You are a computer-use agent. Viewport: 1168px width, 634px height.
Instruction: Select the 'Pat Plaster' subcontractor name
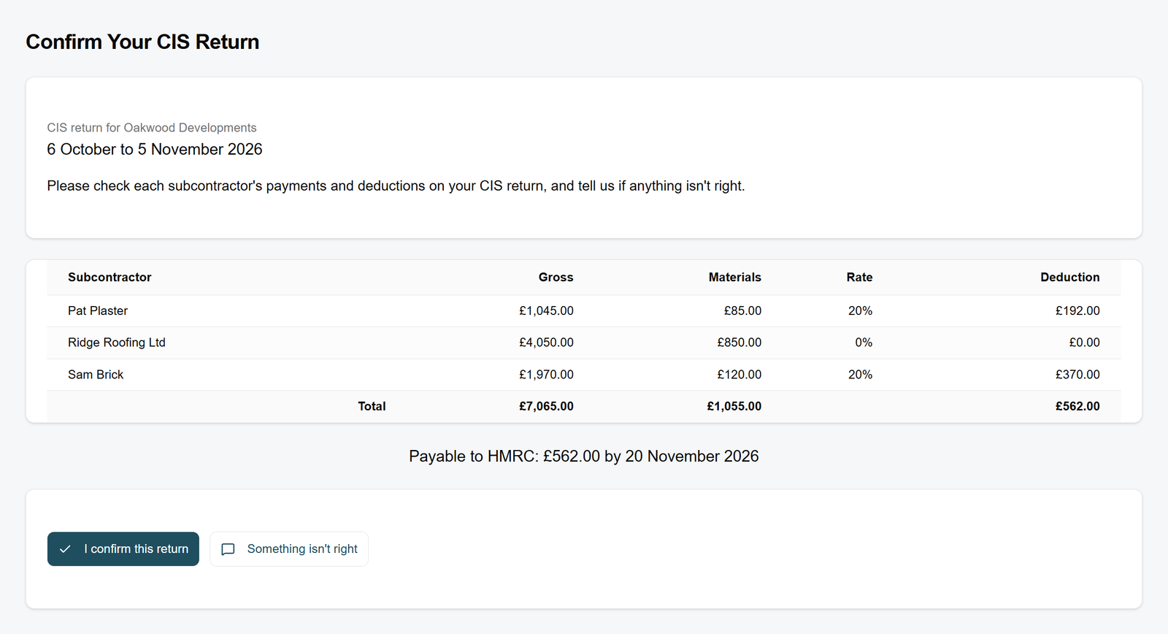98,310
